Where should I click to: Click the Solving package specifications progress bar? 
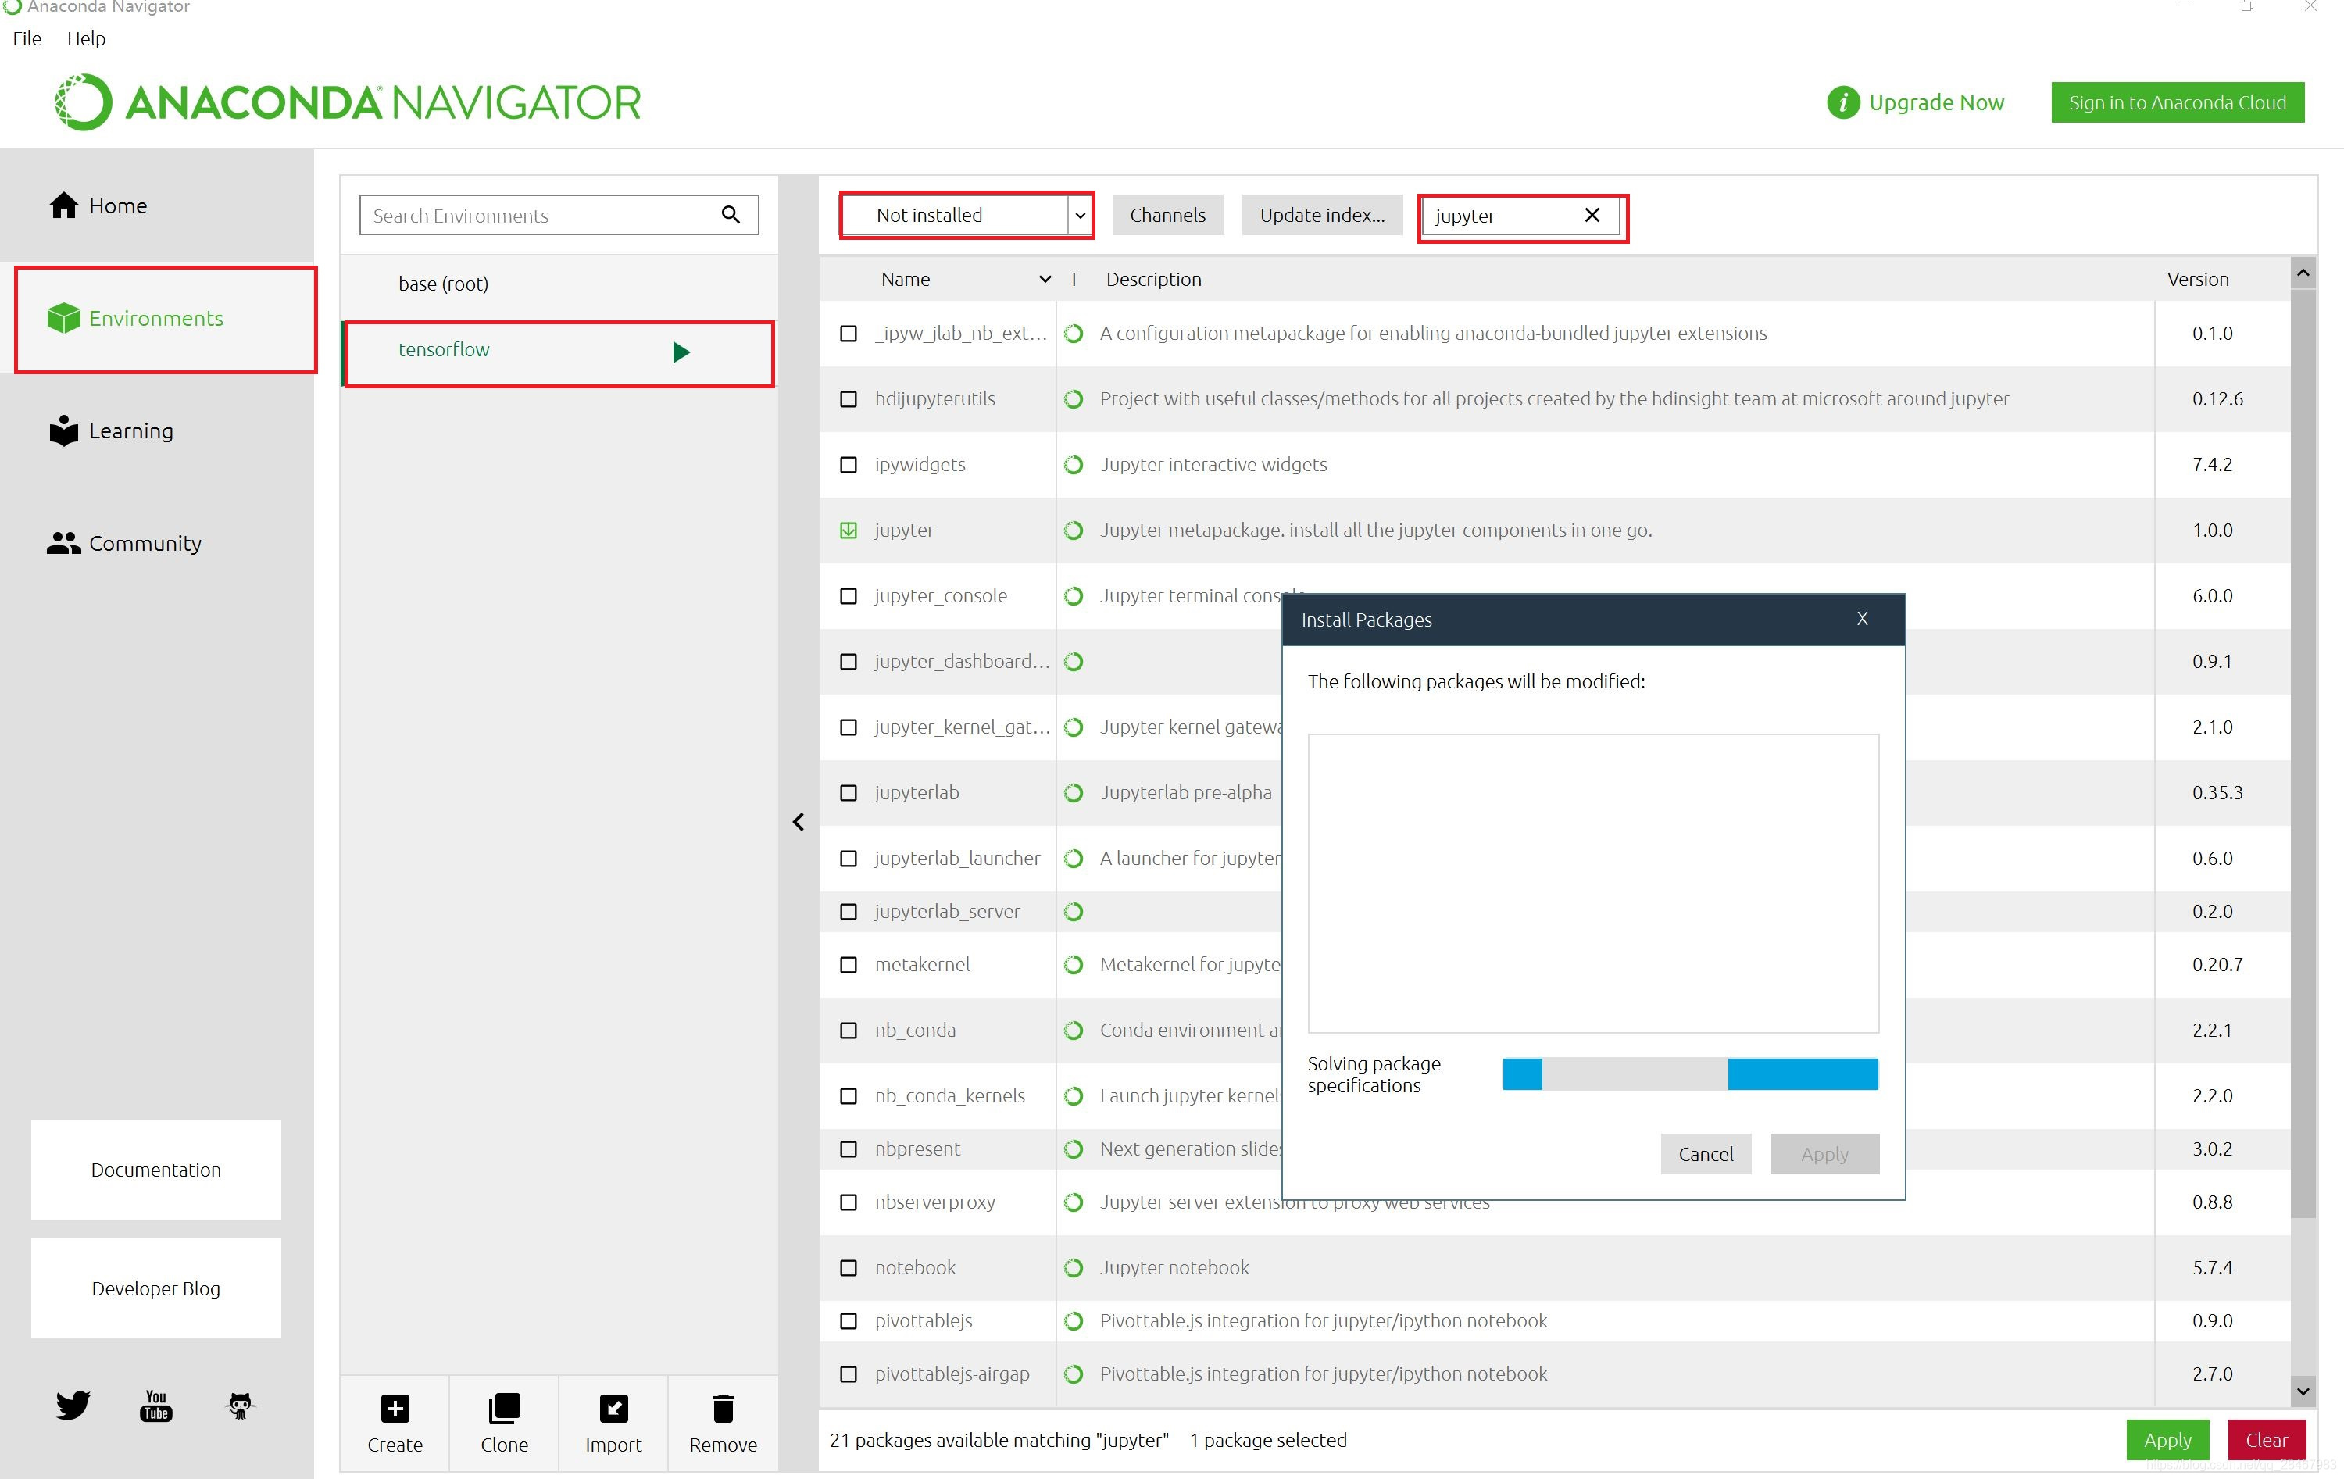click(1690, 1074)
